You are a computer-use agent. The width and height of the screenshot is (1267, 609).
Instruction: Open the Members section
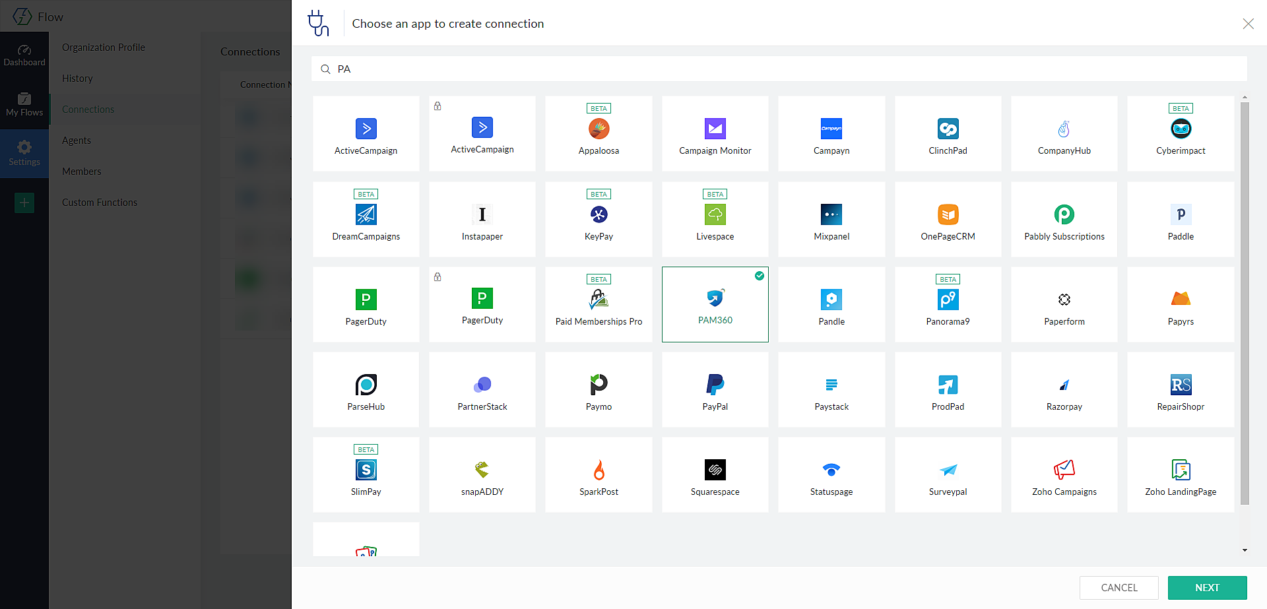(81, 171)
